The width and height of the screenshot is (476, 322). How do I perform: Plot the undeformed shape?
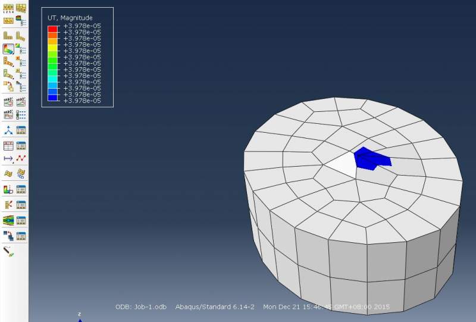point(8,36)
